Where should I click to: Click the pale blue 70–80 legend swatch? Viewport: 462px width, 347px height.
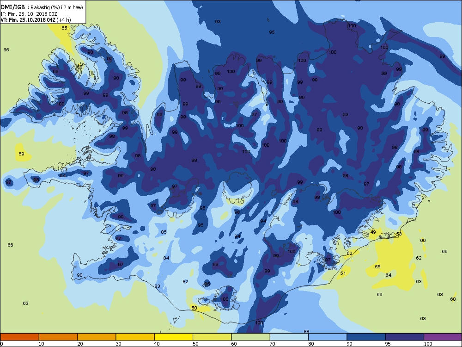289,337
